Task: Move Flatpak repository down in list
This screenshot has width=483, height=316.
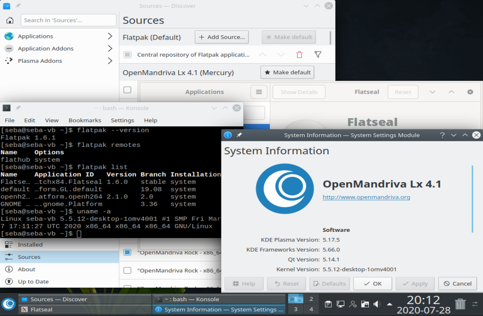Action: [281, 55]
